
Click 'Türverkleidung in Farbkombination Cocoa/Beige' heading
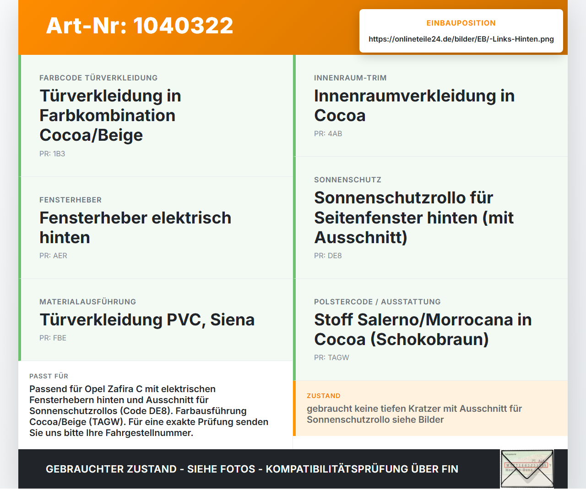pos(110,115)
